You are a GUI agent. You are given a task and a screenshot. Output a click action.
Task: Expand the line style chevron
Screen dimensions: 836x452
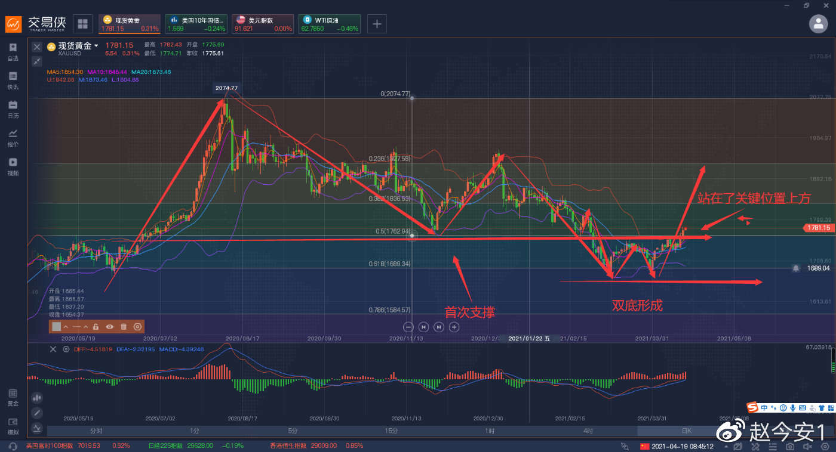(86, 327)
